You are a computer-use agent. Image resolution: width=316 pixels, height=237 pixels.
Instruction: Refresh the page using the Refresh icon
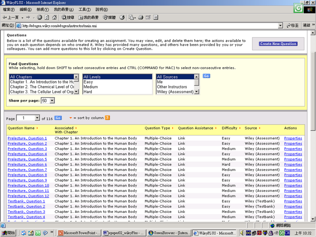[x=47, y=17]
